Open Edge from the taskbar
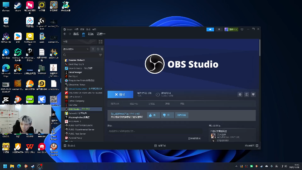The width and height of the screenshot is (302, 170). [x=19, y=166]
